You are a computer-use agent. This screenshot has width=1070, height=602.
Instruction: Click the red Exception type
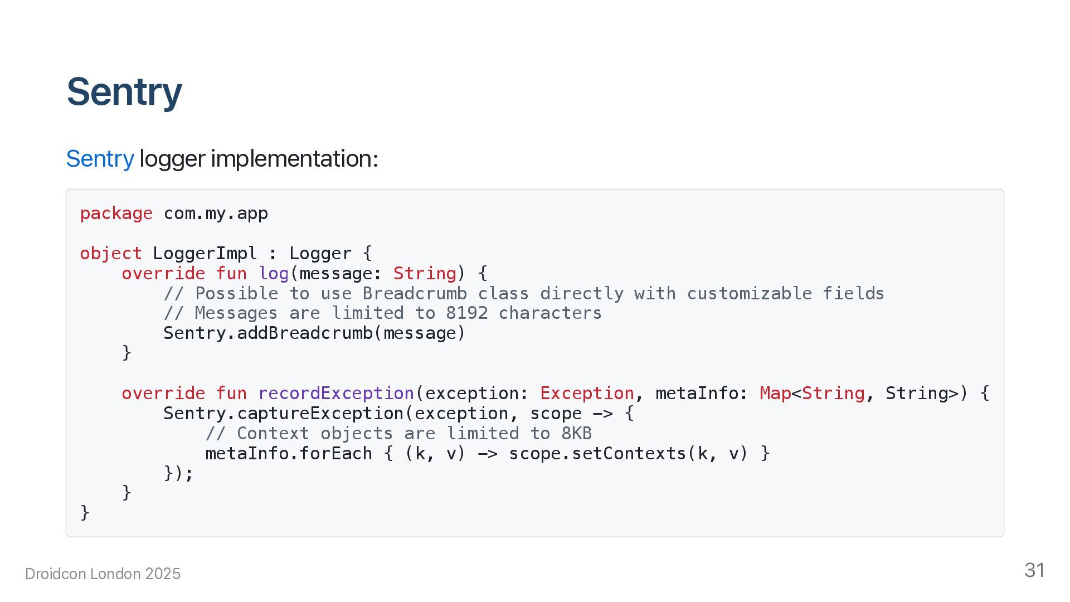pos(587,394)
